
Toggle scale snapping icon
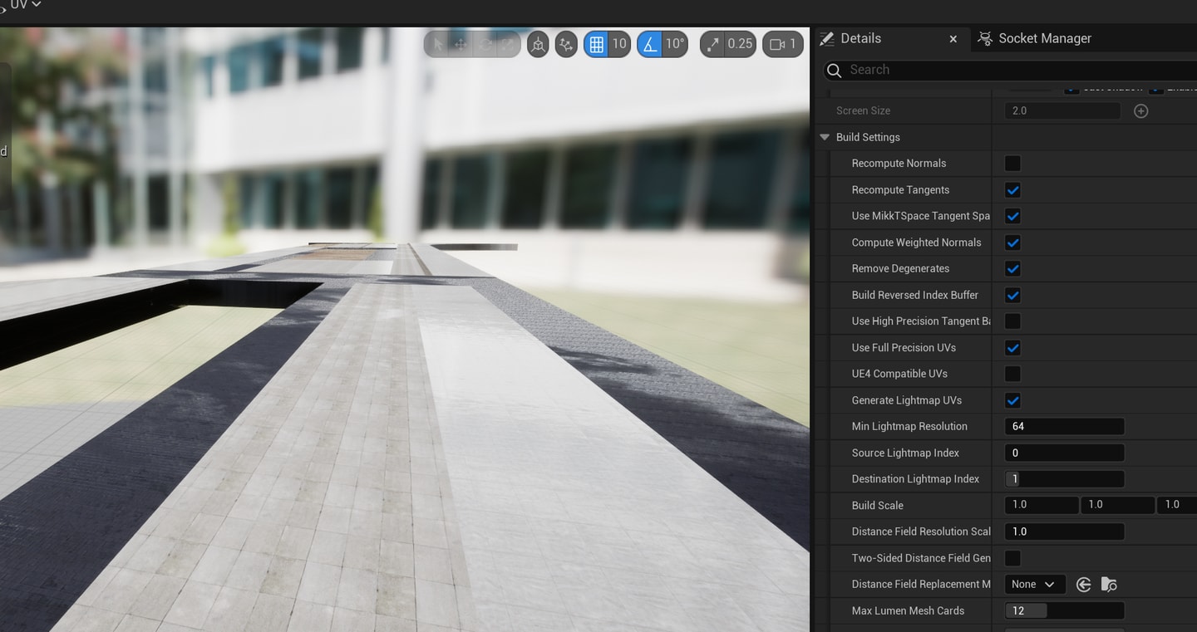712,44
